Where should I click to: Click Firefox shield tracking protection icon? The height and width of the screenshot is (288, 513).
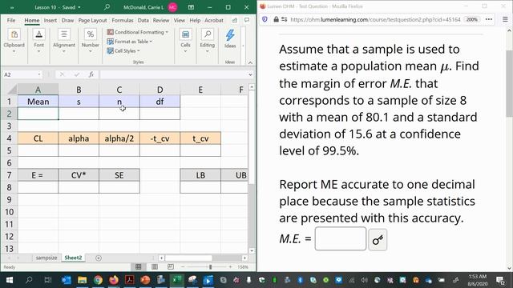pos(265,19)
